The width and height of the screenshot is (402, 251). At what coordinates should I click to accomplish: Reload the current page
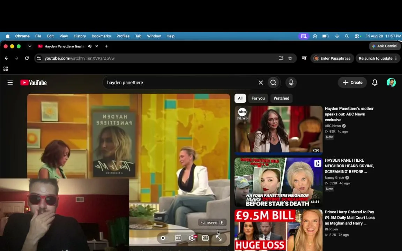pyautogui.click(x=27, y=59)
